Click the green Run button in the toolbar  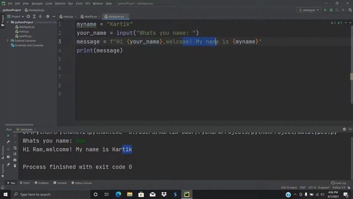pos(325,10)
